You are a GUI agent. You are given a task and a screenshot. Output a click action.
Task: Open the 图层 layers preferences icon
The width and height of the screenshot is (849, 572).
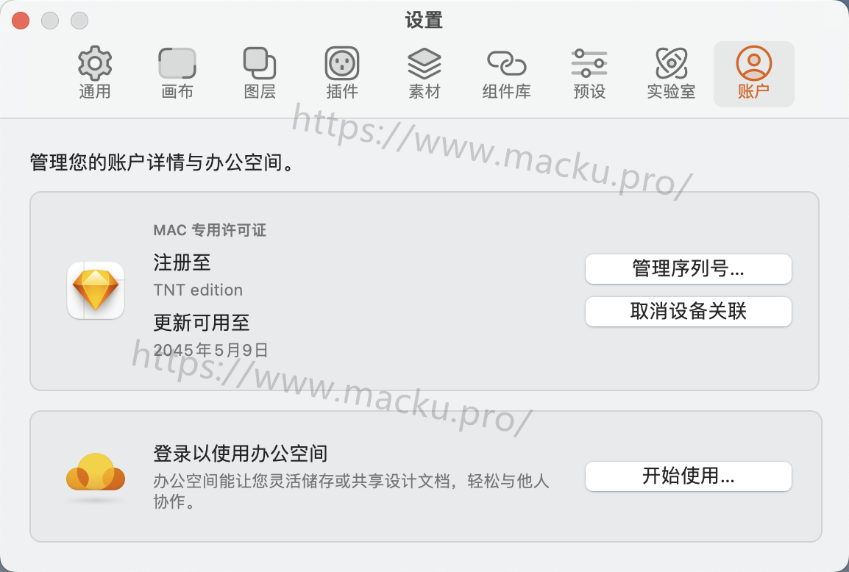[x=260, y=62]
